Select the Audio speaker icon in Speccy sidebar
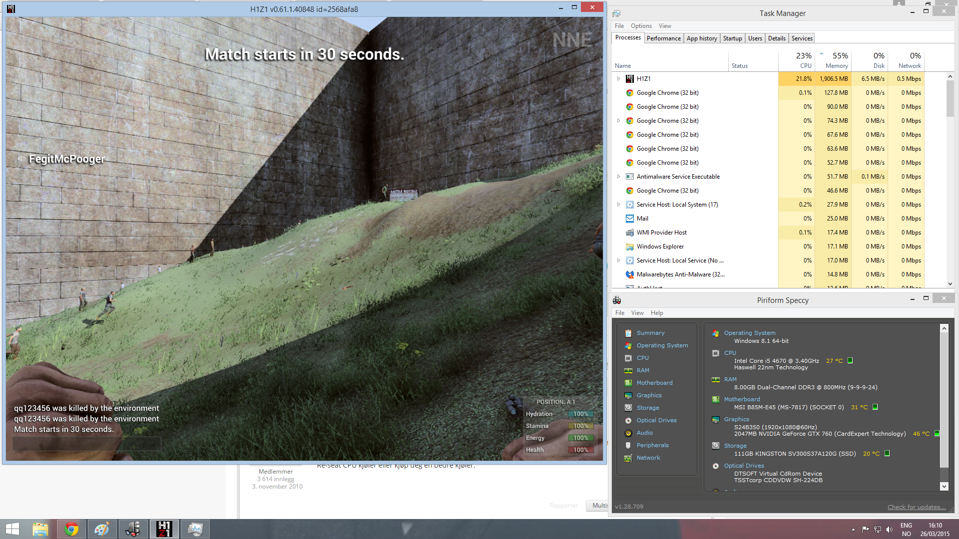Image resolution: width=959 pixels, height=539 pixels. click(x=628, y=433)
